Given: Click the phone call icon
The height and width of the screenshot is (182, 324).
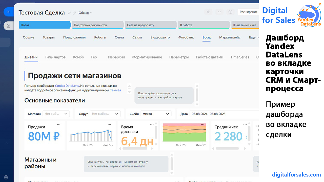Looking at the screenshot, I should [x=208, y=12].
